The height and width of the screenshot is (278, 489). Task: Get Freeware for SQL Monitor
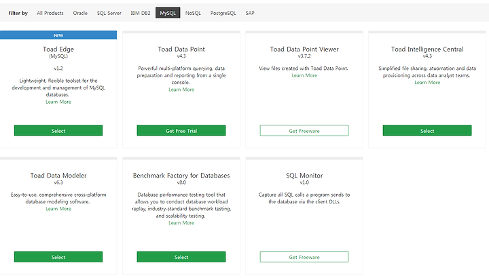click(304, 257)
